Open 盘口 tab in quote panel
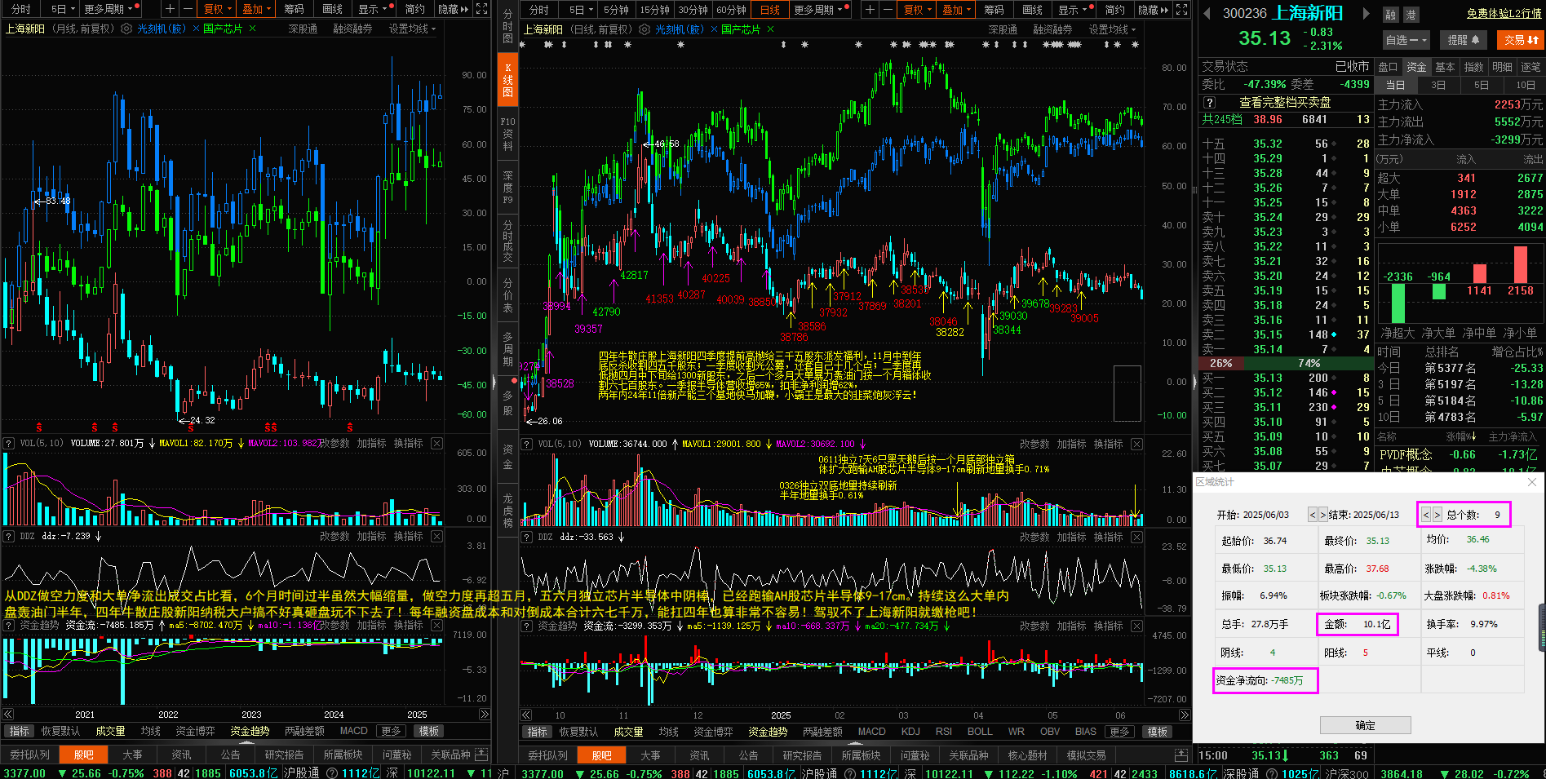This screenshot has height=779, width=1546. [1388, 67]
